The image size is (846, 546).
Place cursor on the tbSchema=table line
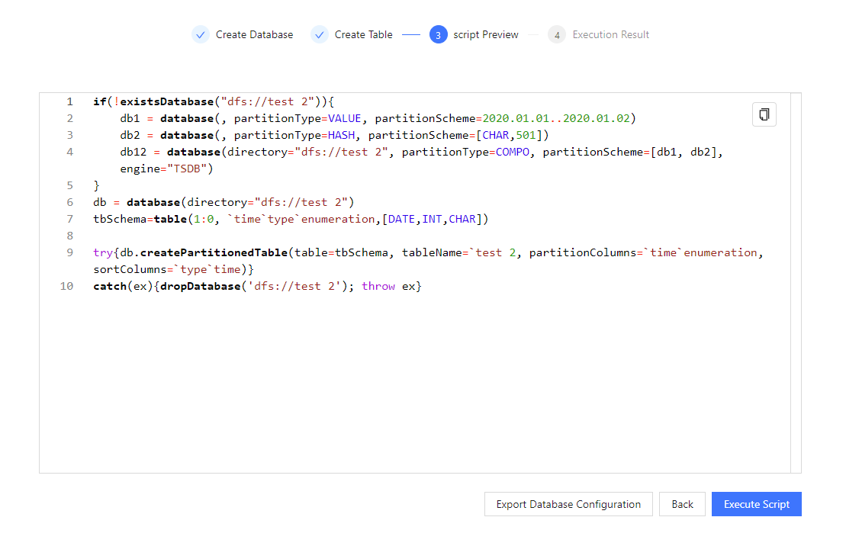click(x=290, y=219)
